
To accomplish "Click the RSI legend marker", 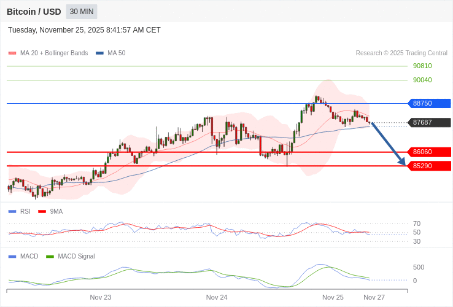I will click(12, 212).
